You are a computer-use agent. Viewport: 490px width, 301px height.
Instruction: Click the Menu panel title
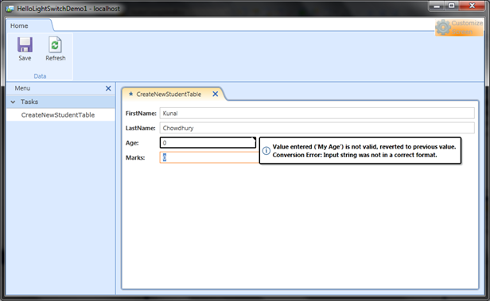click(x=22, y=88)
